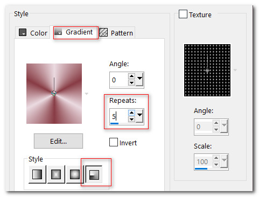Increase the gradient Angle value
The height and width of the screenshot is (197, 259).
tap(131, 76)
